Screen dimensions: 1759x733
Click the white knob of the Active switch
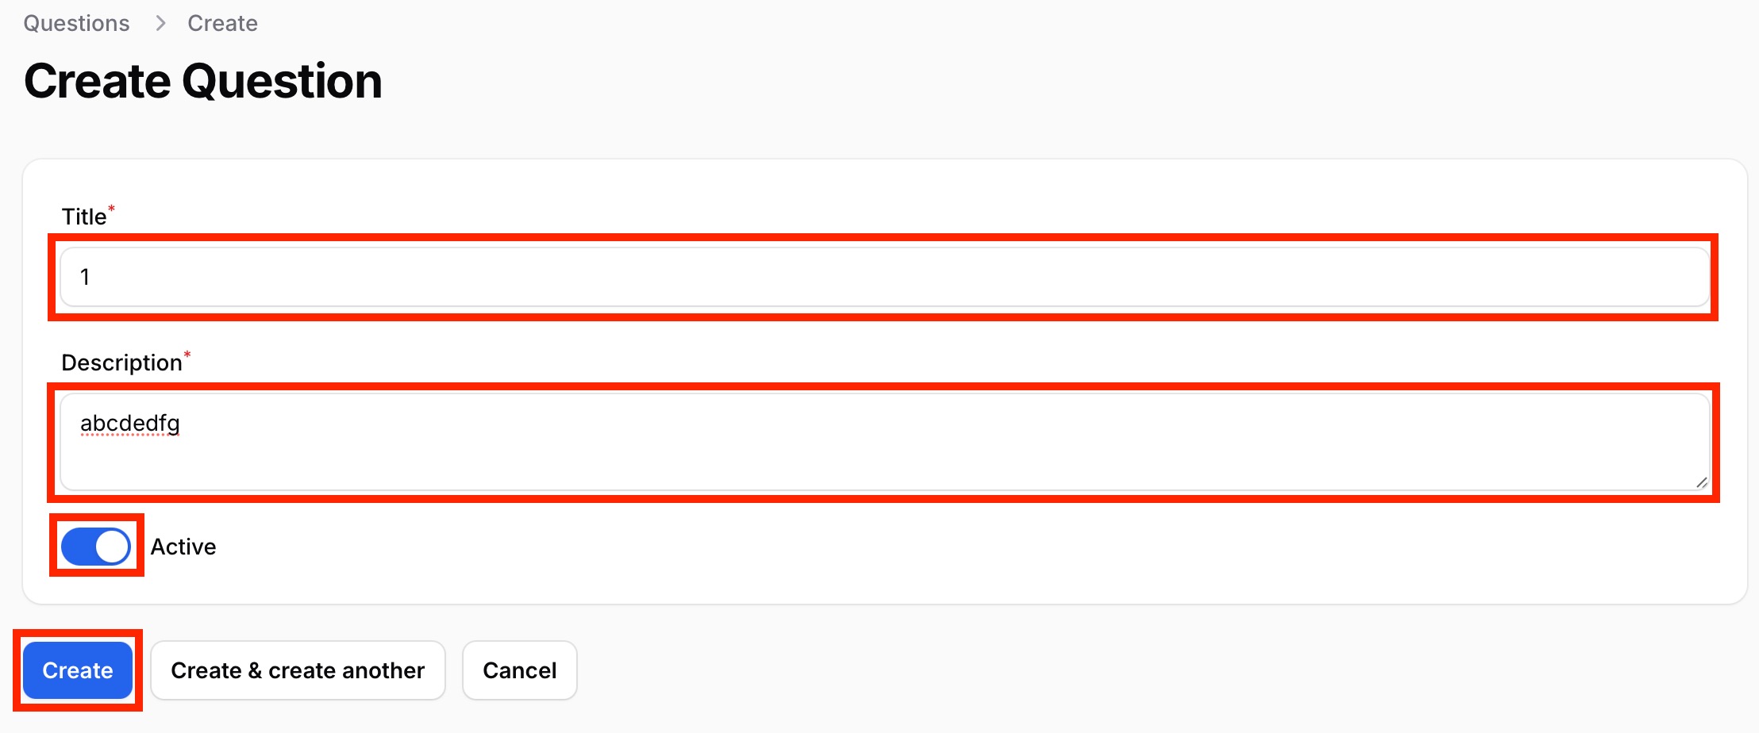tap(112, 547)
